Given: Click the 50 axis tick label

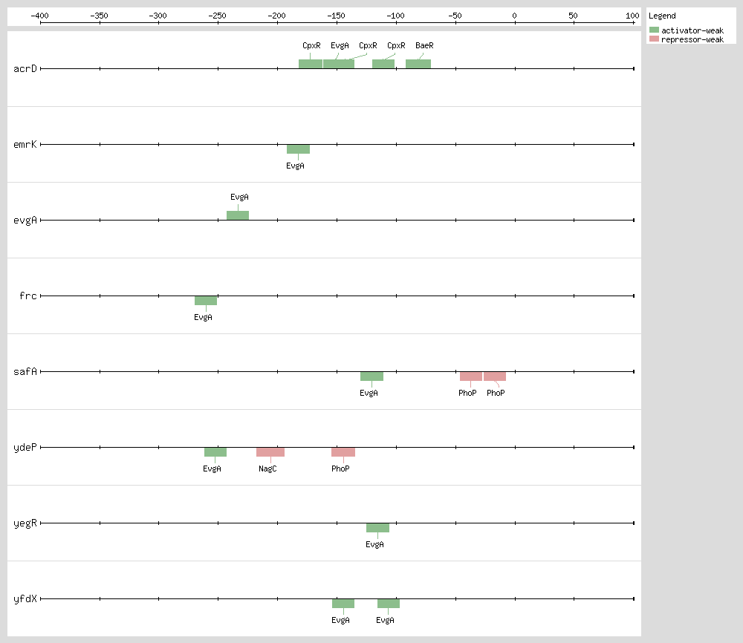Looking at the screenshot, I should (574, 16).
